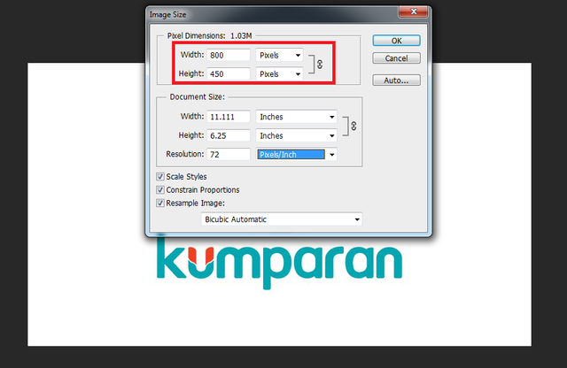The image size is (567, 368).
Task: Click the Pixel Dimensions: 1.03M label
Action: (209, 35)
